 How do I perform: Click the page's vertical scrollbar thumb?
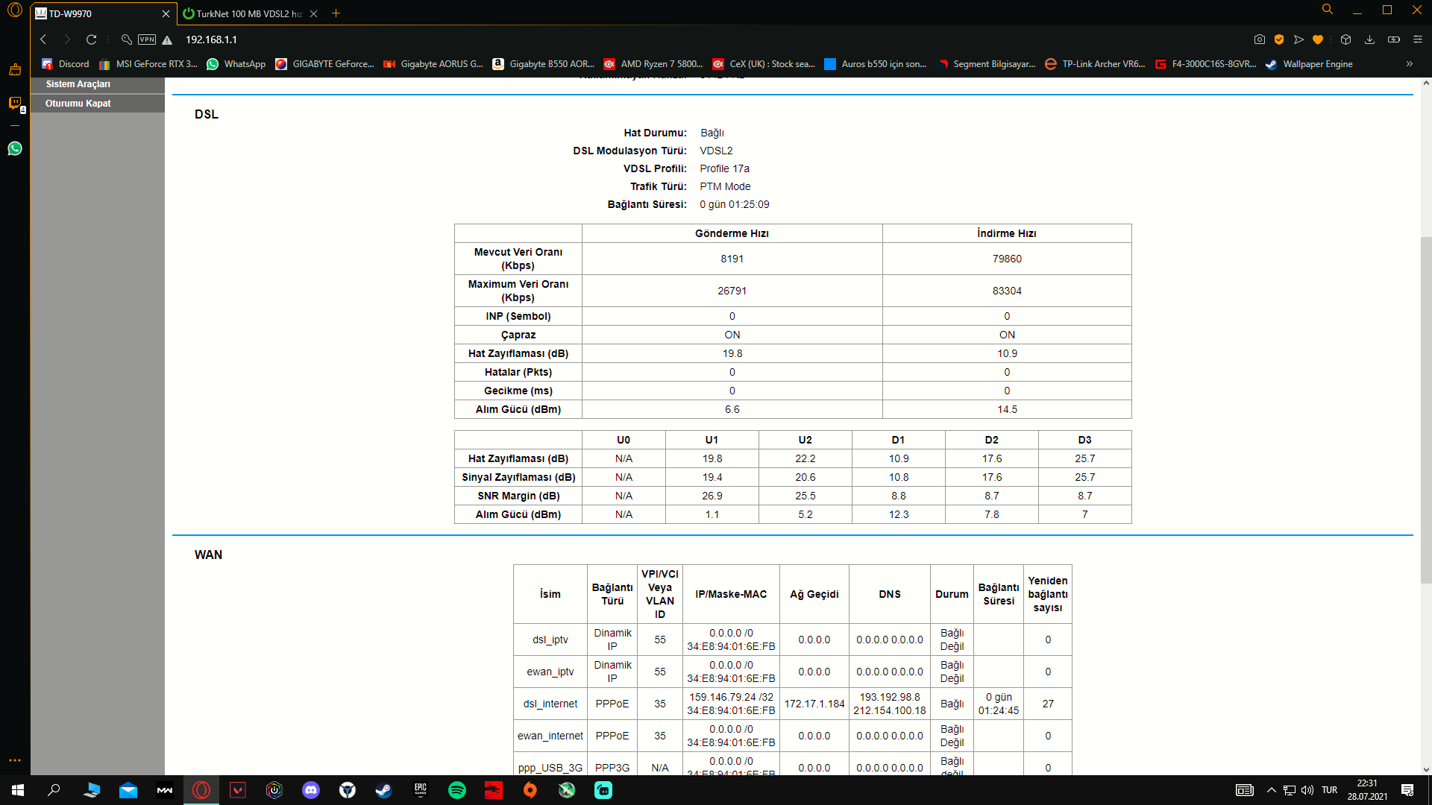click(1425, 410)
